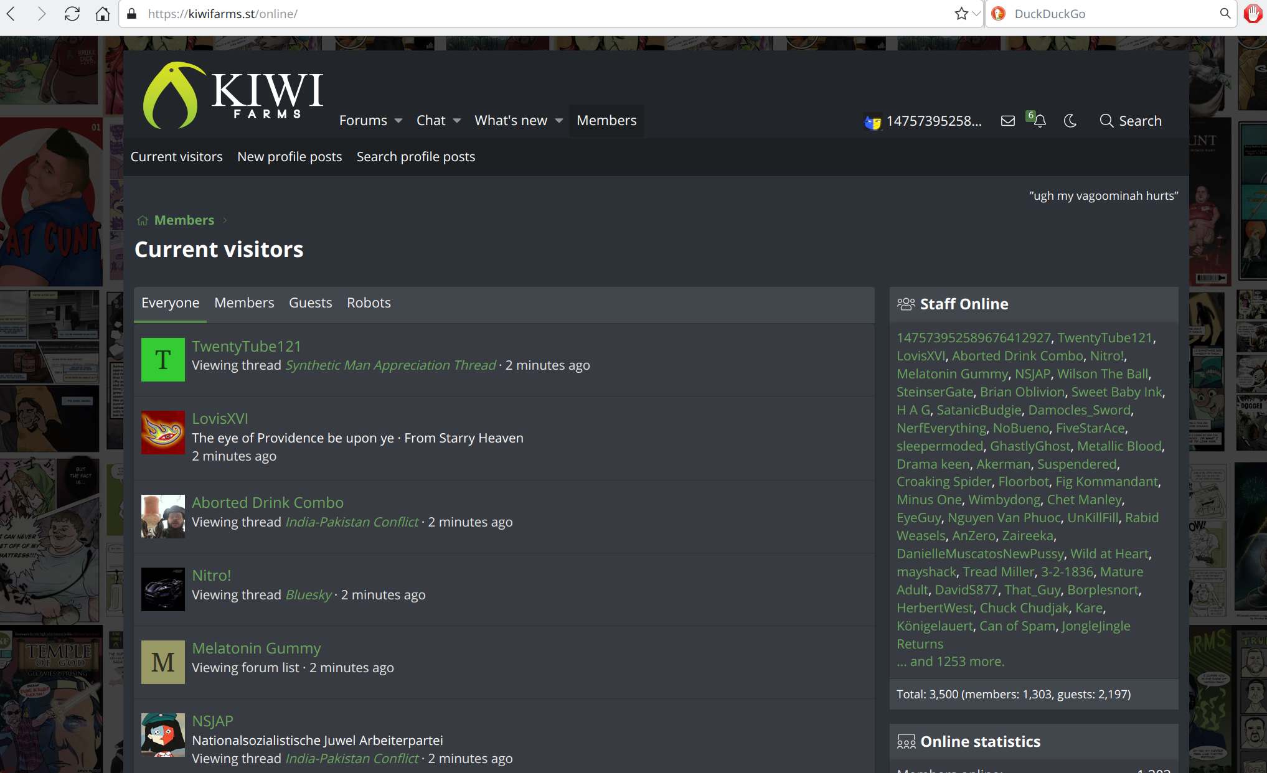Open the Chat nav item
This screenshot has width=1267, height=773.
tap(431, 121)
